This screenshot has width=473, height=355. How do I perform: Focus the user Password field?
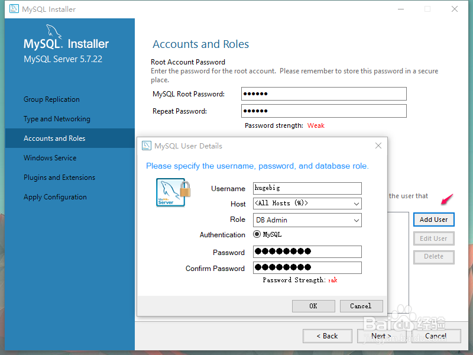coord(307,252)
